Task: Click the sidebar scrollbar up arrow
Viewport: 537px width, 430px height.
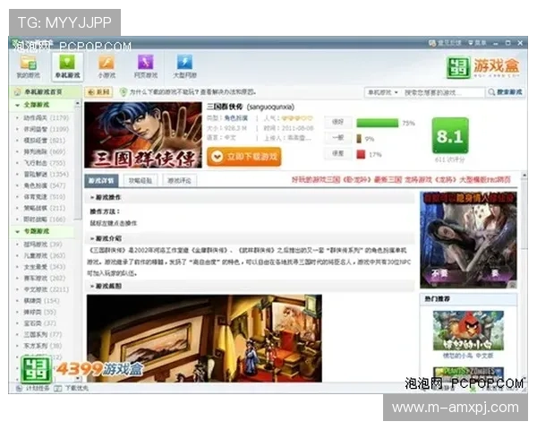Action: (x=78, y=103)
